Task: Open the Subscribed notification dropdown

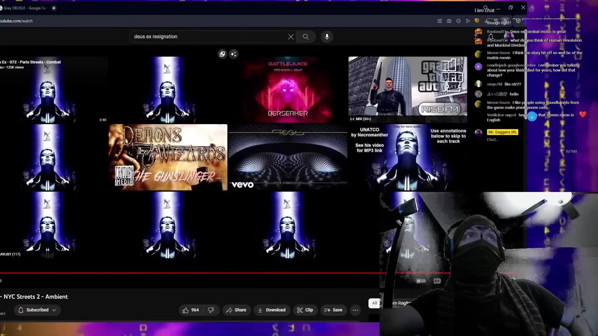Action: coord(37,310)
